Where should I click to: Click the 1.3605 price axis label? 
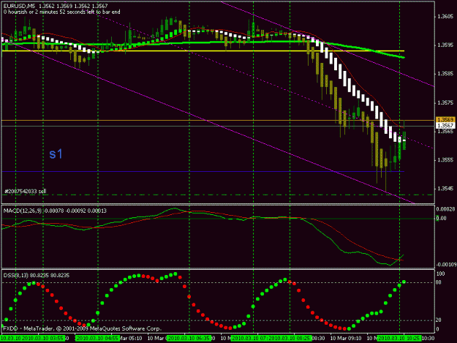[x=445, y=16]
